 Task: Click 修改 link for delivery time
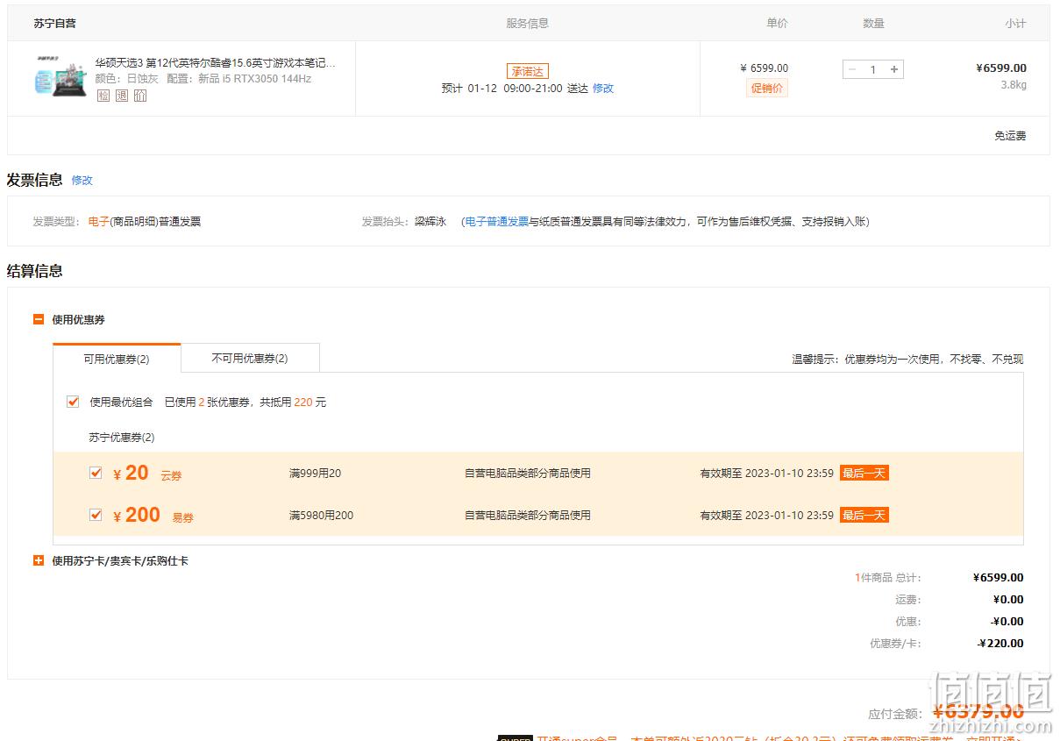(x=603, y=89)
